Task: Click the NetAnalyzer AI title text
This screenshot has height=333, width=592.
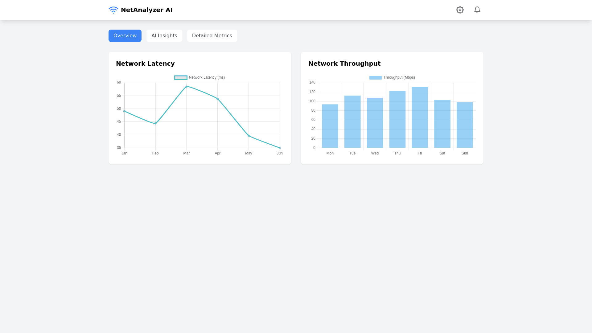Action: coord(146,10)
